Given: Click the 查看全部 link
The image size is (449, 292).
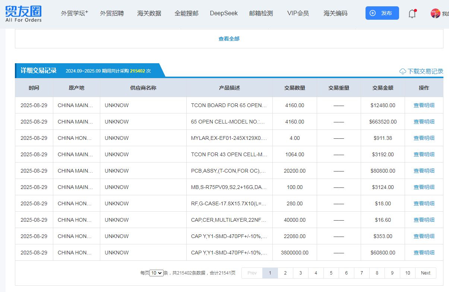Looking at the screenshot, I should [229, 39].
